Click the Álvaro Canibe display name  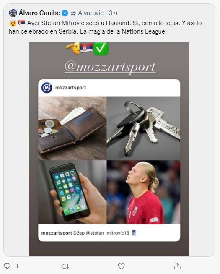39,13
